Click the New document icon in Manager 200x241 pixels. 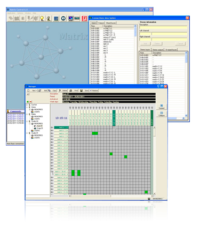tap(28, 91)
